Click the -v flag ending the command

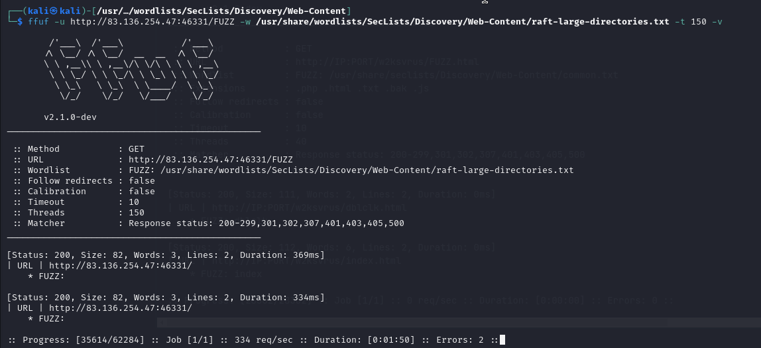pos(717,21)
